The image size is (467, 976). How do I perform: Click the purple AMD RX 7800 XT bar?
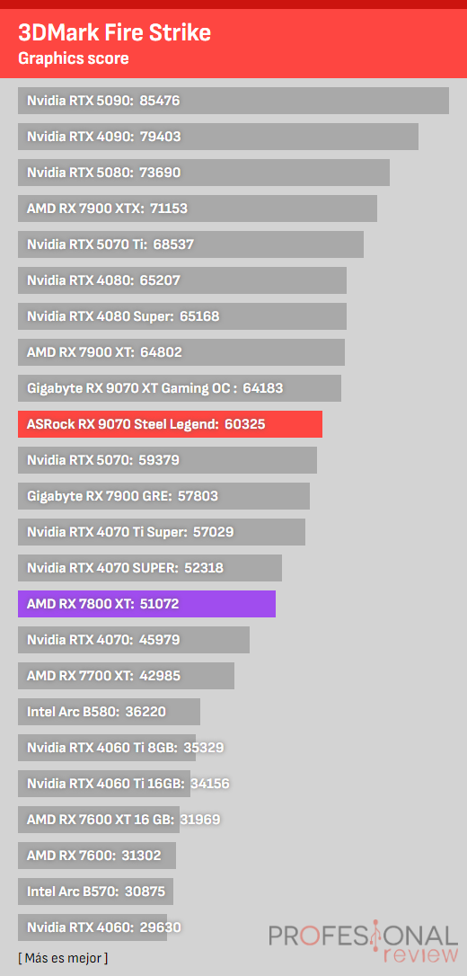pyautogui.click(x=146, y=604)
